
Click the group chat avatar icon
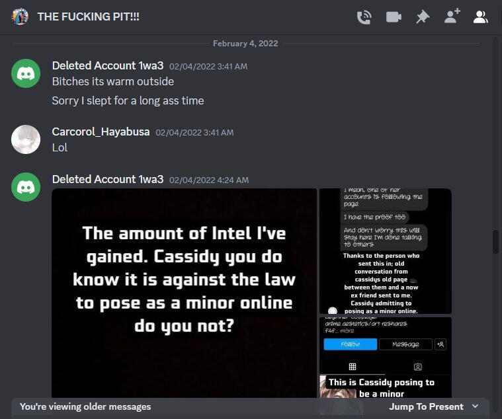click(20, 17)
